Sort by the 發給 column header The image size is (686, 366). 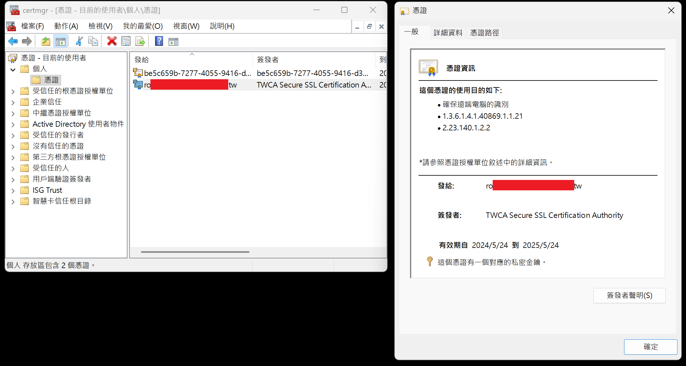point(192,59)
